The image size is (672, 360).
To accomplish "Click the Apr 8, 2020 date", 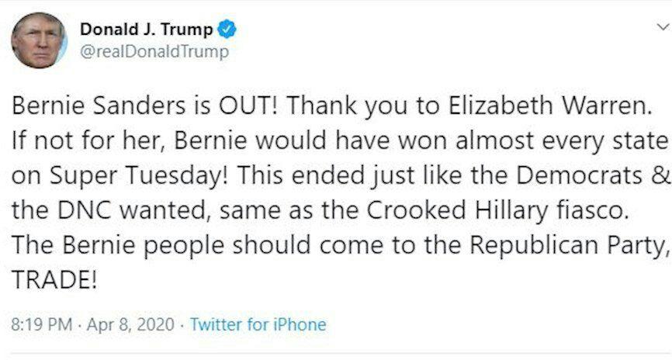I will pos(130,324).
